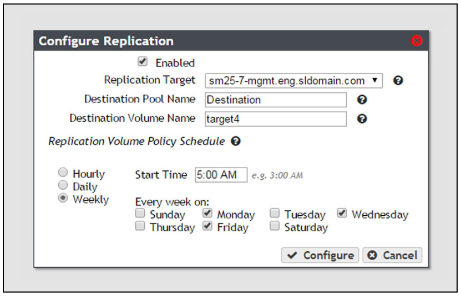Click the Configure button
This screenshot has width=461, height=296.
320,255
